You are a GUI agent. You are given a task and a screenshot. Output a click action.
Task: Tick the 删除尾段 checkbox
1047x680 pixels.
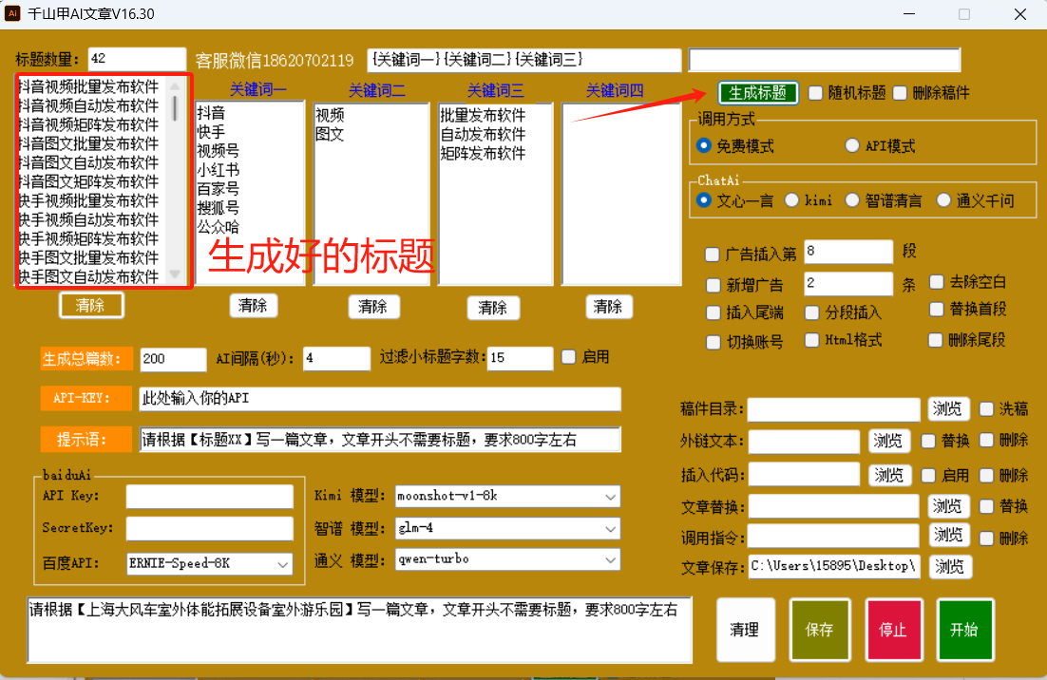[x=936, y=340]
